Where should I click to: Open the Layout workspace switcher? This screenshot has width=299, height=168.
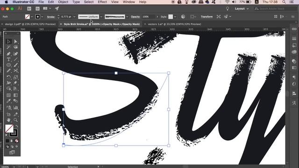pyautogui.click(x=242, y=8)
